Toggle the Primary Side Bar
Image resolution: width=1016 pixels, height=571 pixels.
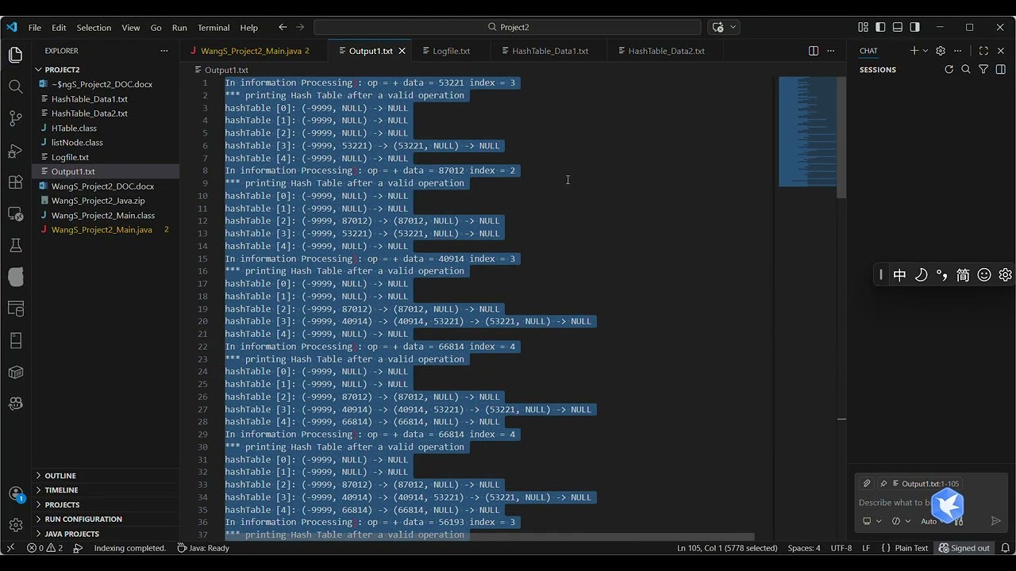coord(880,27)
